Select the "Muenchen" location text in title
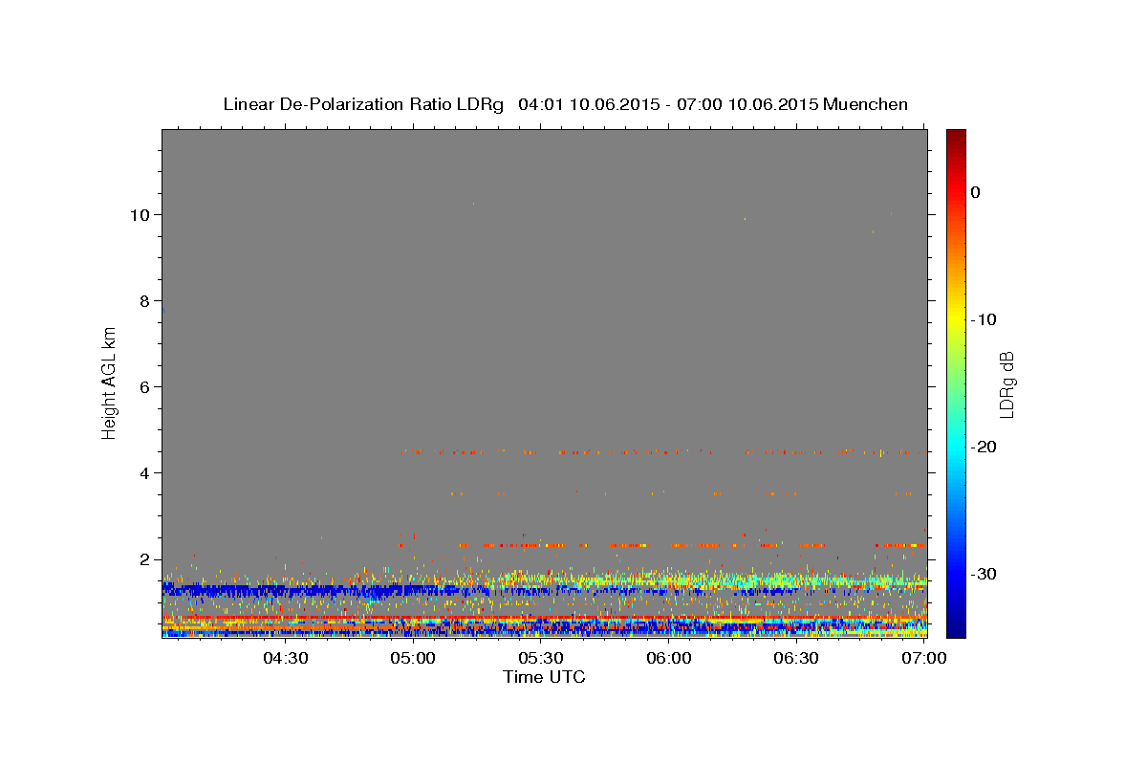The height and width of the screenshot is (765, 1147). pyautogui.click(x=865, y=104)
